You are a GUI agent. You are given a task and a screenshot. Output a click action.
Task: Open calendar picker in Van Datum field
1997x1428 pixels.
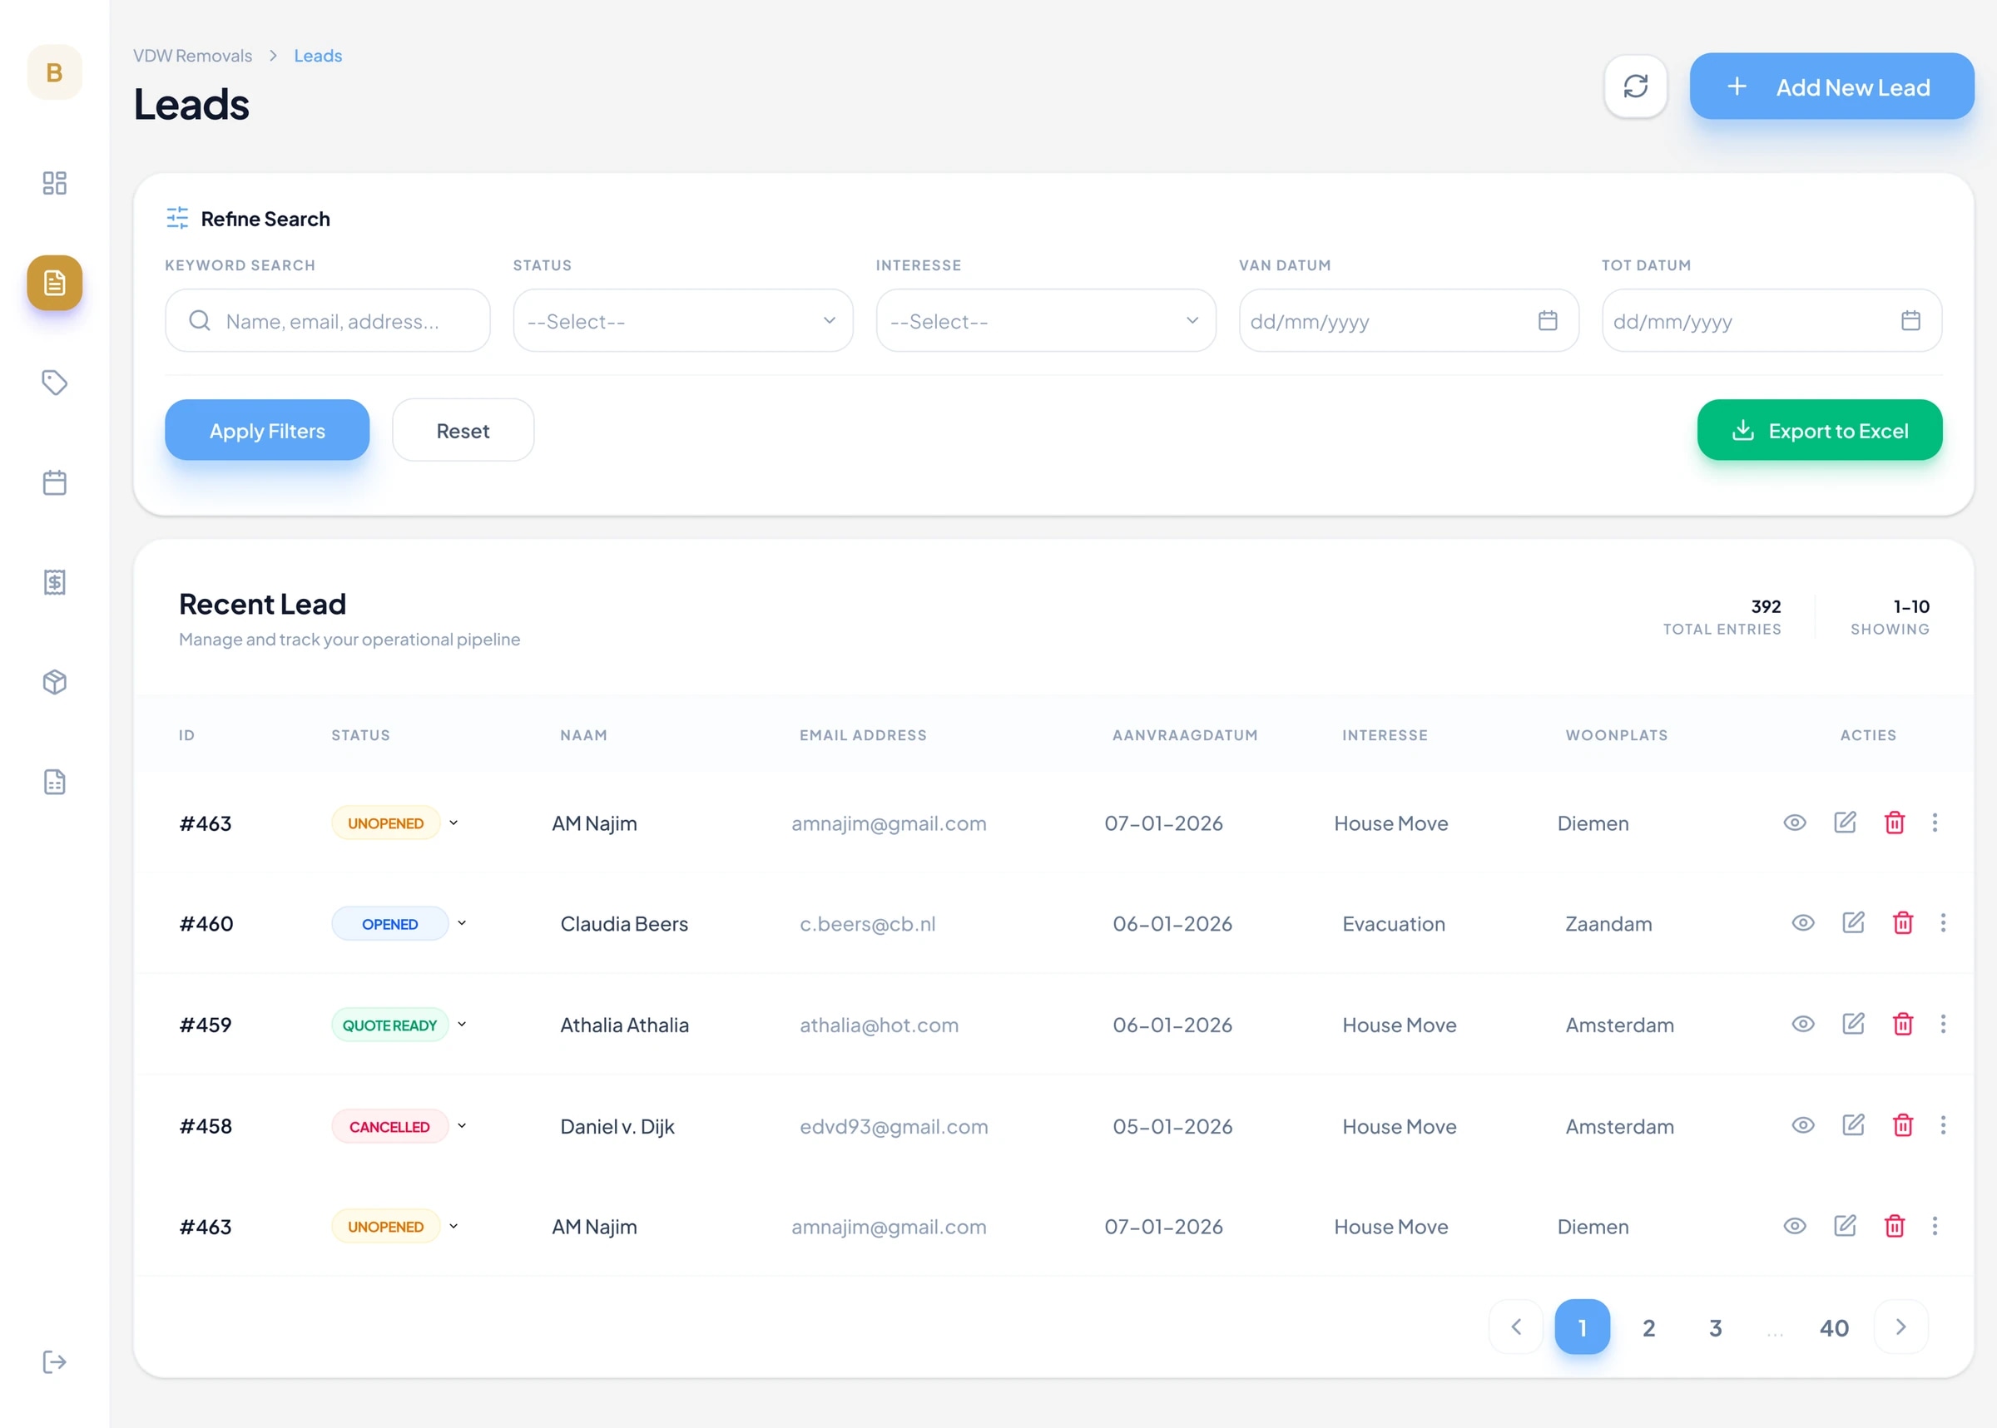(1548, 320)
